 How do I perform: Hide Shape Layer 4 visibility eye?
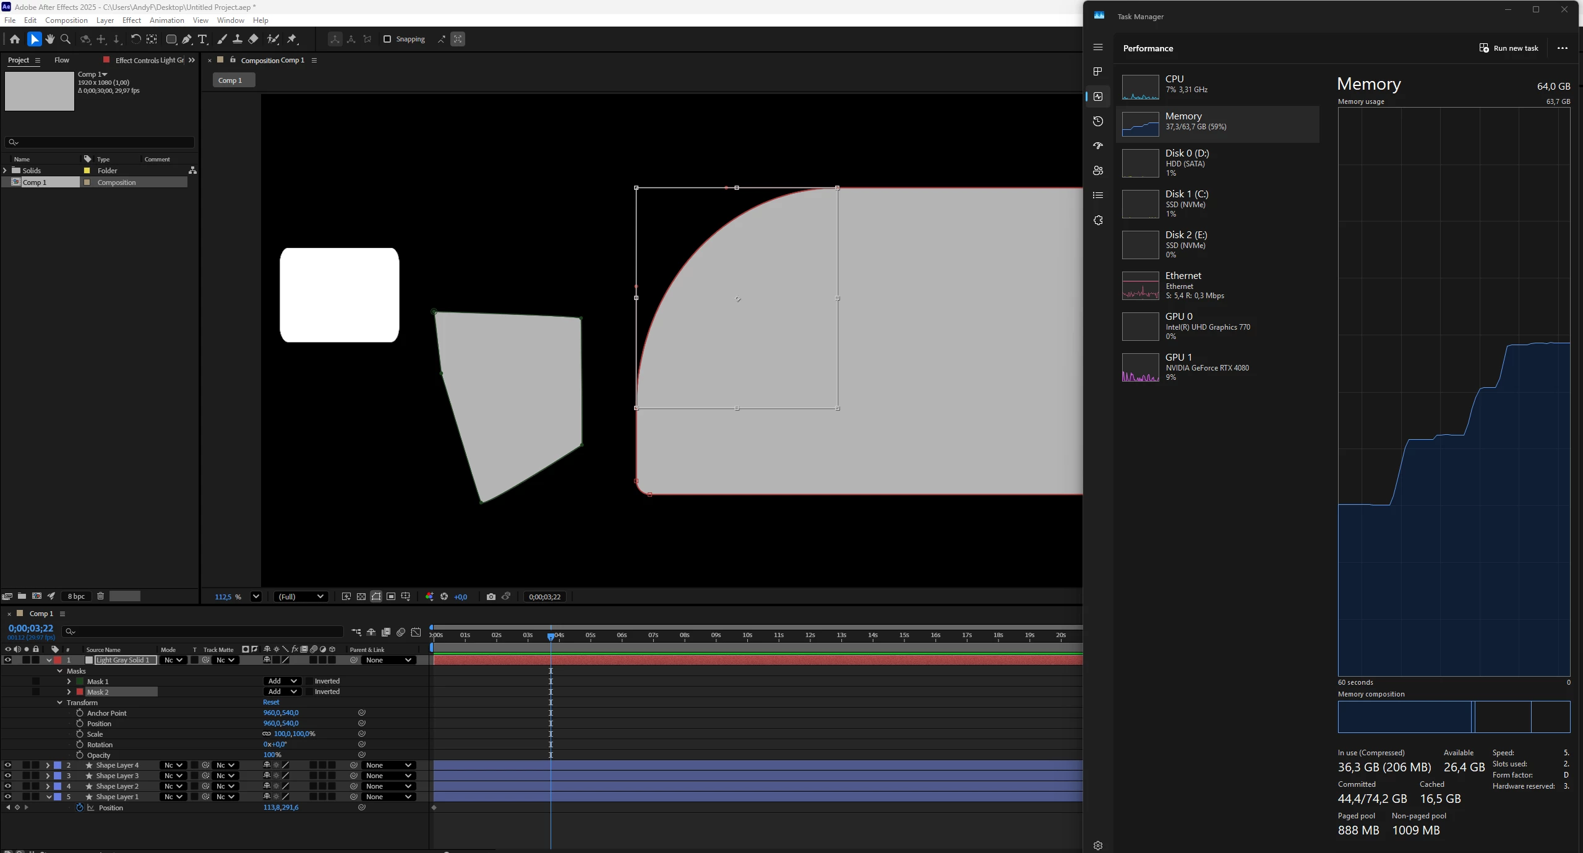pos(8,765)
